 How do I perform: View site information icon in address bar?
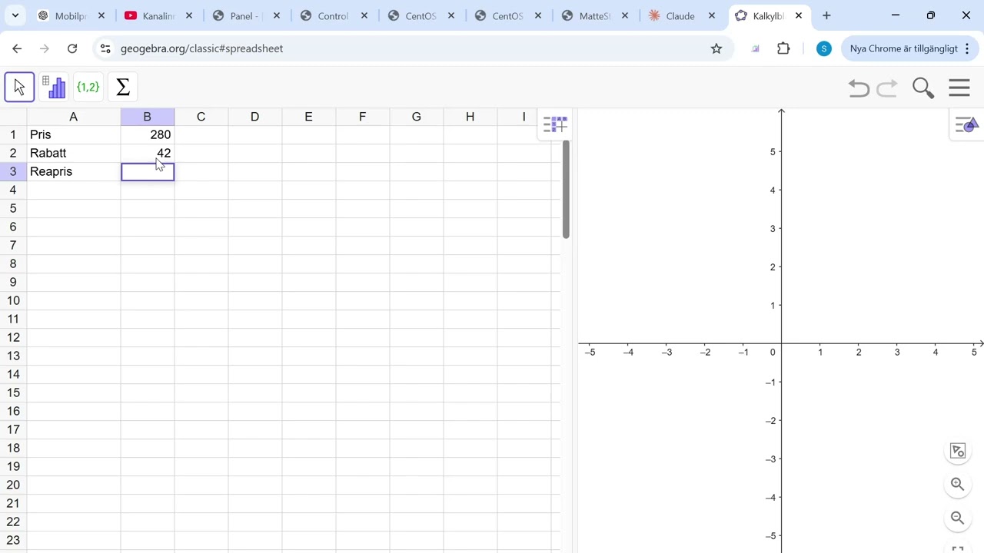(105, 48)
